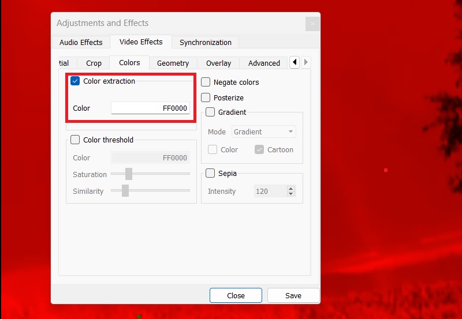
Task: Click the Close button
Action: point(236,295)
